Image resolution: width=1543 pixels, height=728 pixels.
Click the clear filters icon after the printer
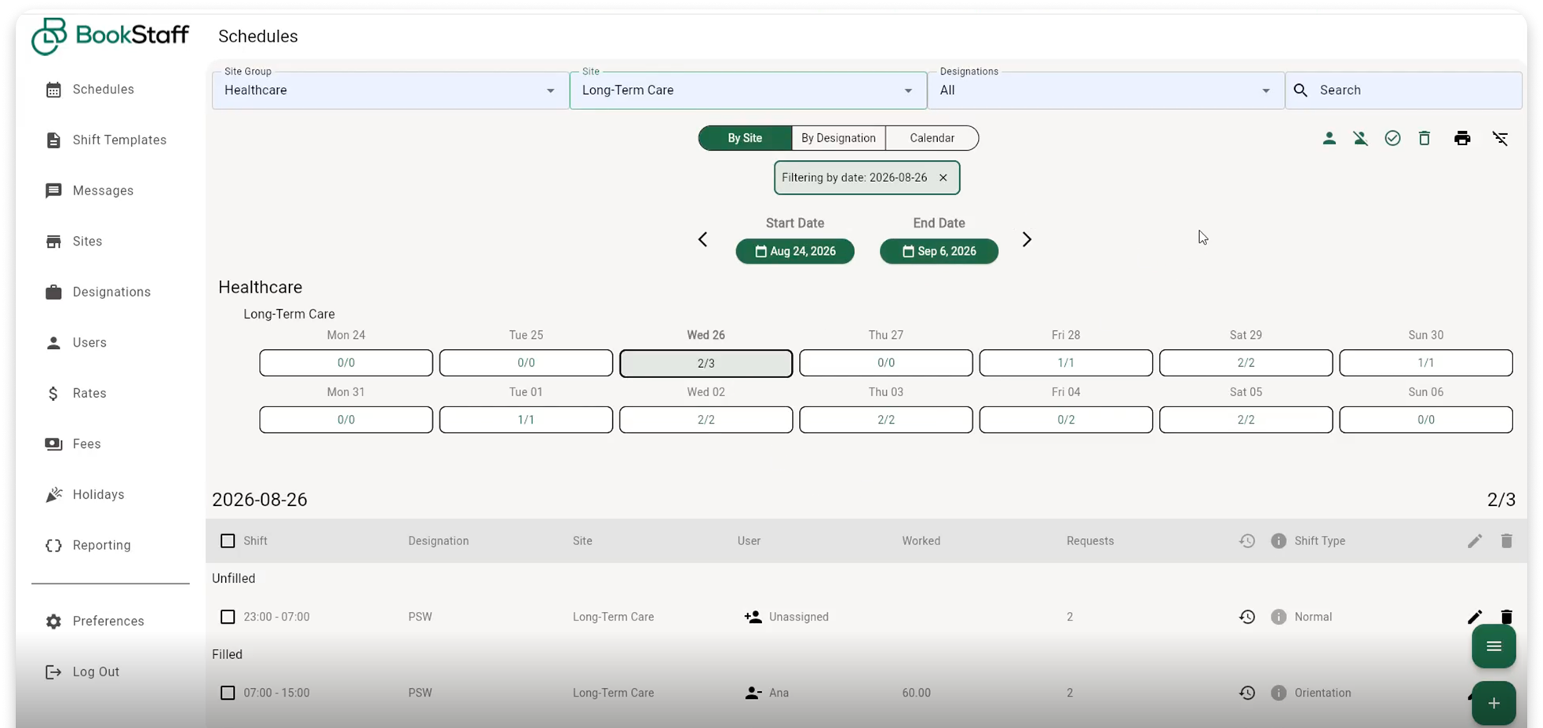coord(1500,138)
